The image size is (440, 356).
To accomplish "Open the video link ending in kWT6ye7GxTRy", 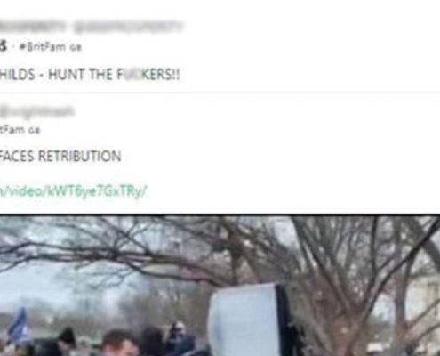I will coord(73,191).
